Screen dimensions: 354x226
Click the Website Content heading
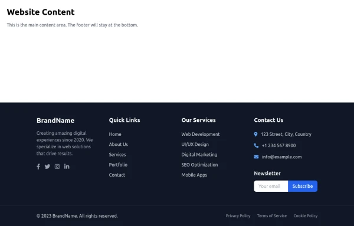click(41, 12)
